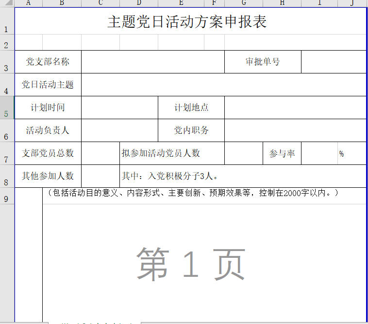Select column G header
The width and height of the screenshot is (368, 324).
point(243,3)
